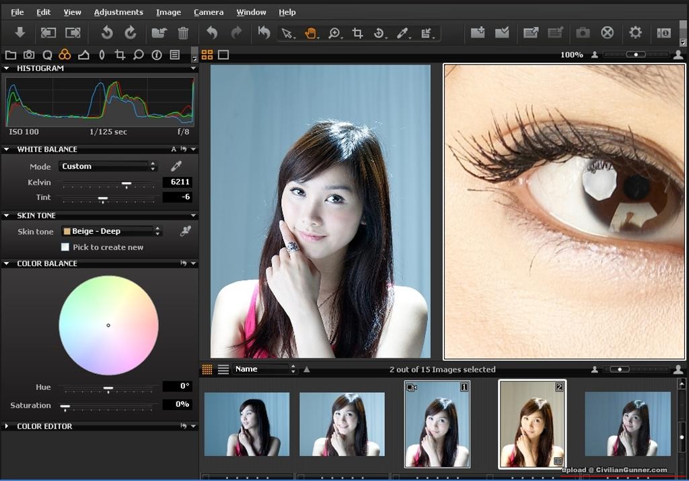Open the Adjustments menu
Viewport: 689px width, 481px height.
point(118,12)
